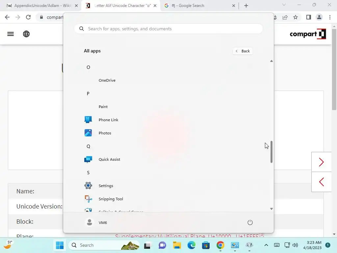Screen dimensions: 337x253
Task: Open Task View on the taskbar
Action: (147, 245)
